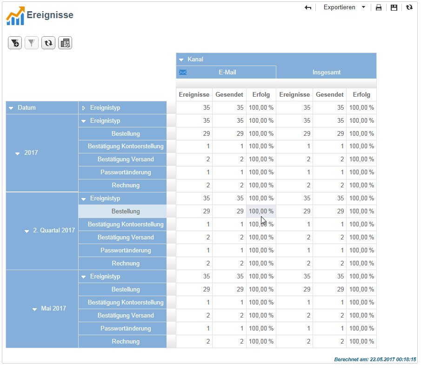The width and height of the screenshot is (434, 377).
Task: Collapse the 2017 year group
Action: pos(17,153)
